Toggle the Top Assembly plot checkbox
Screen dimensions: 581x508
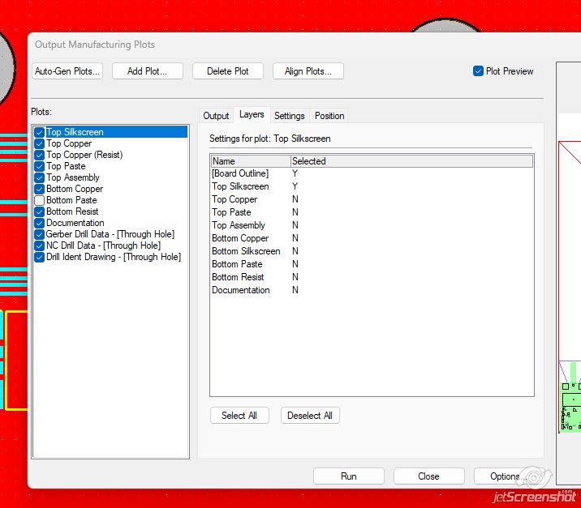click(39, 177)
